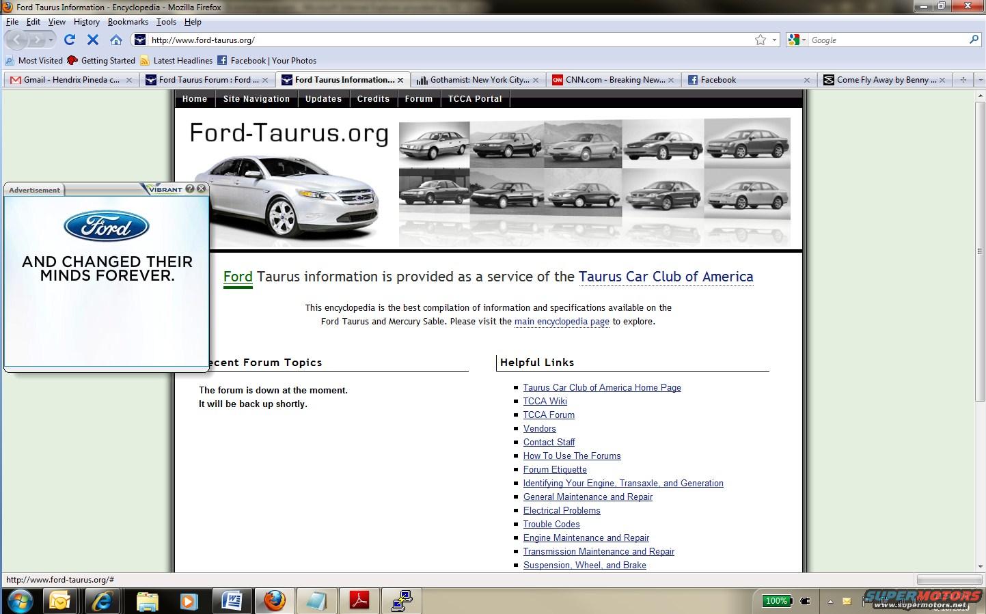
Task: Open Taurus Car Club of America Home Page link
Action: (602, 387)
